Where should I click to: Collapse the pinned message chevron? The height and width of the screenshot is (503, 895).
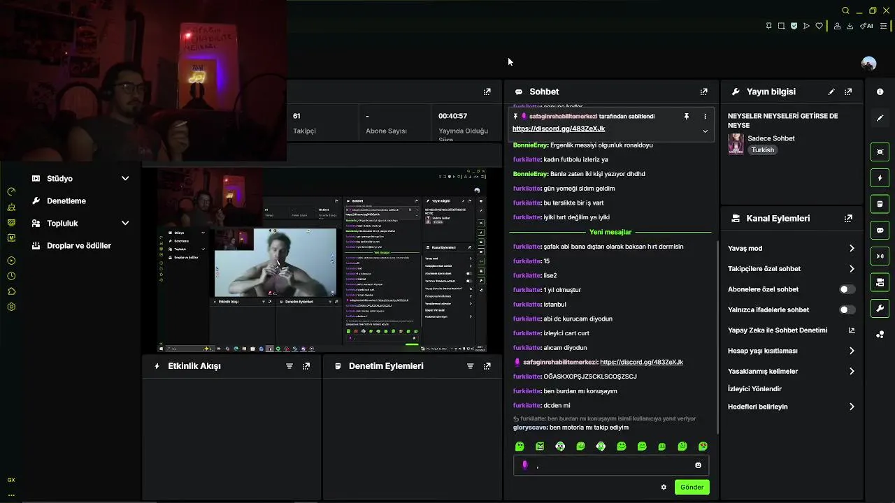(705, 131)
